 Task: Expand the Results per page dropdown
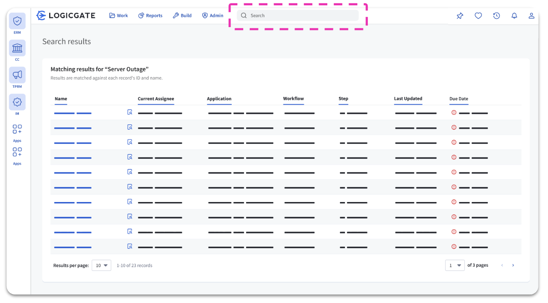[101, 265]
